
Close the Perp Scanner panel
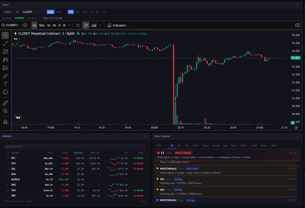(x=298, y=137)
